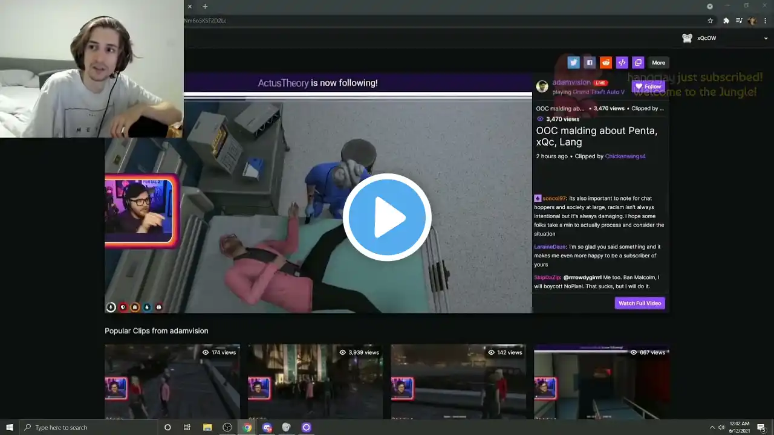Click Watch Full Video button

point(640,303)
